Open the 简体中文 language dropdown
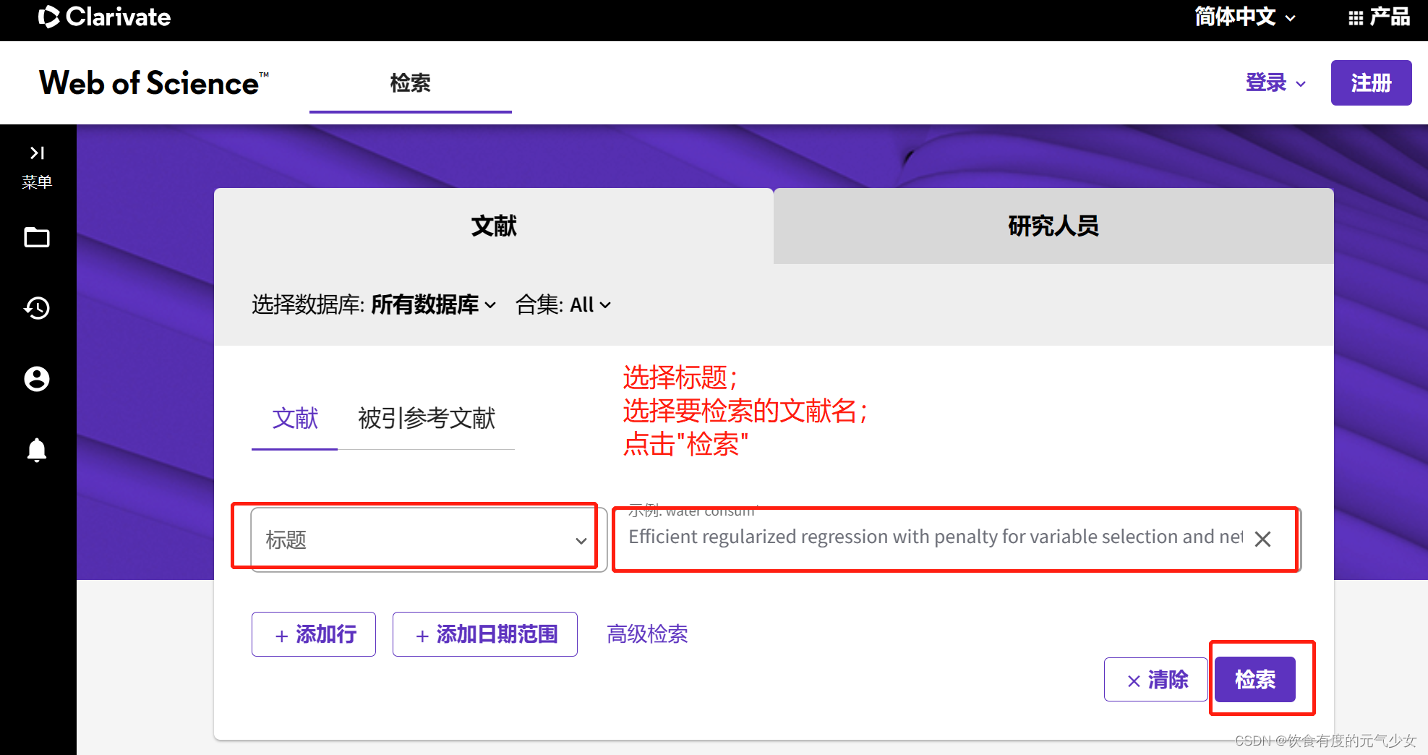1428x755 pixels. click(x=1244, y=17)
